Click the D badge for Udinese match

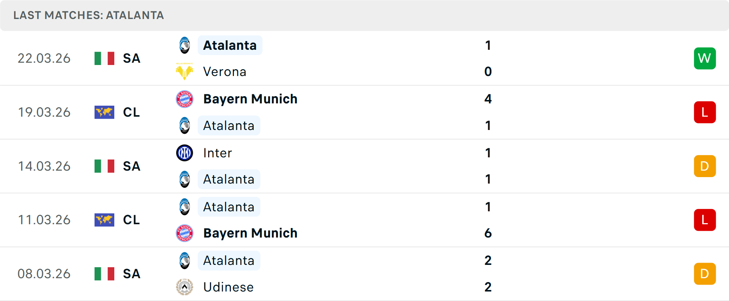click(705, 274)
